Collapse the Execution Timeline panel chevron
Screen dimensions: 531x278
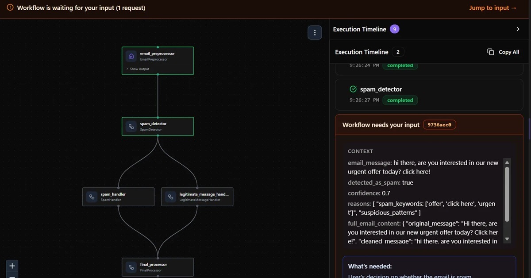pyautogui.click(x=518, y=29)
